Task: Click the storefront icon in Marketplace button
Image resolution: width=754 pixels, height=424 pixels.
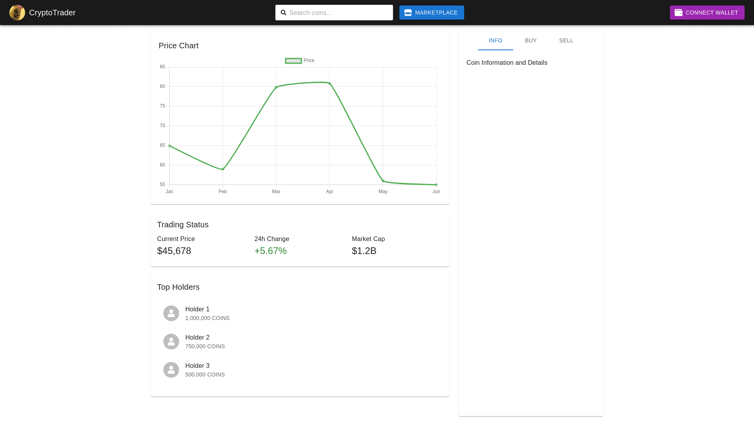Action: (x=408, y=13)
